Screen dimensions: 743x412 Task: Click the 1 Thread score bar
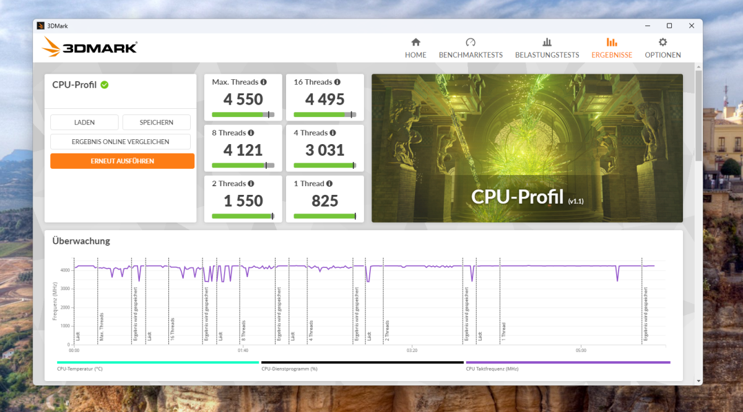click(x=324, y=216)
